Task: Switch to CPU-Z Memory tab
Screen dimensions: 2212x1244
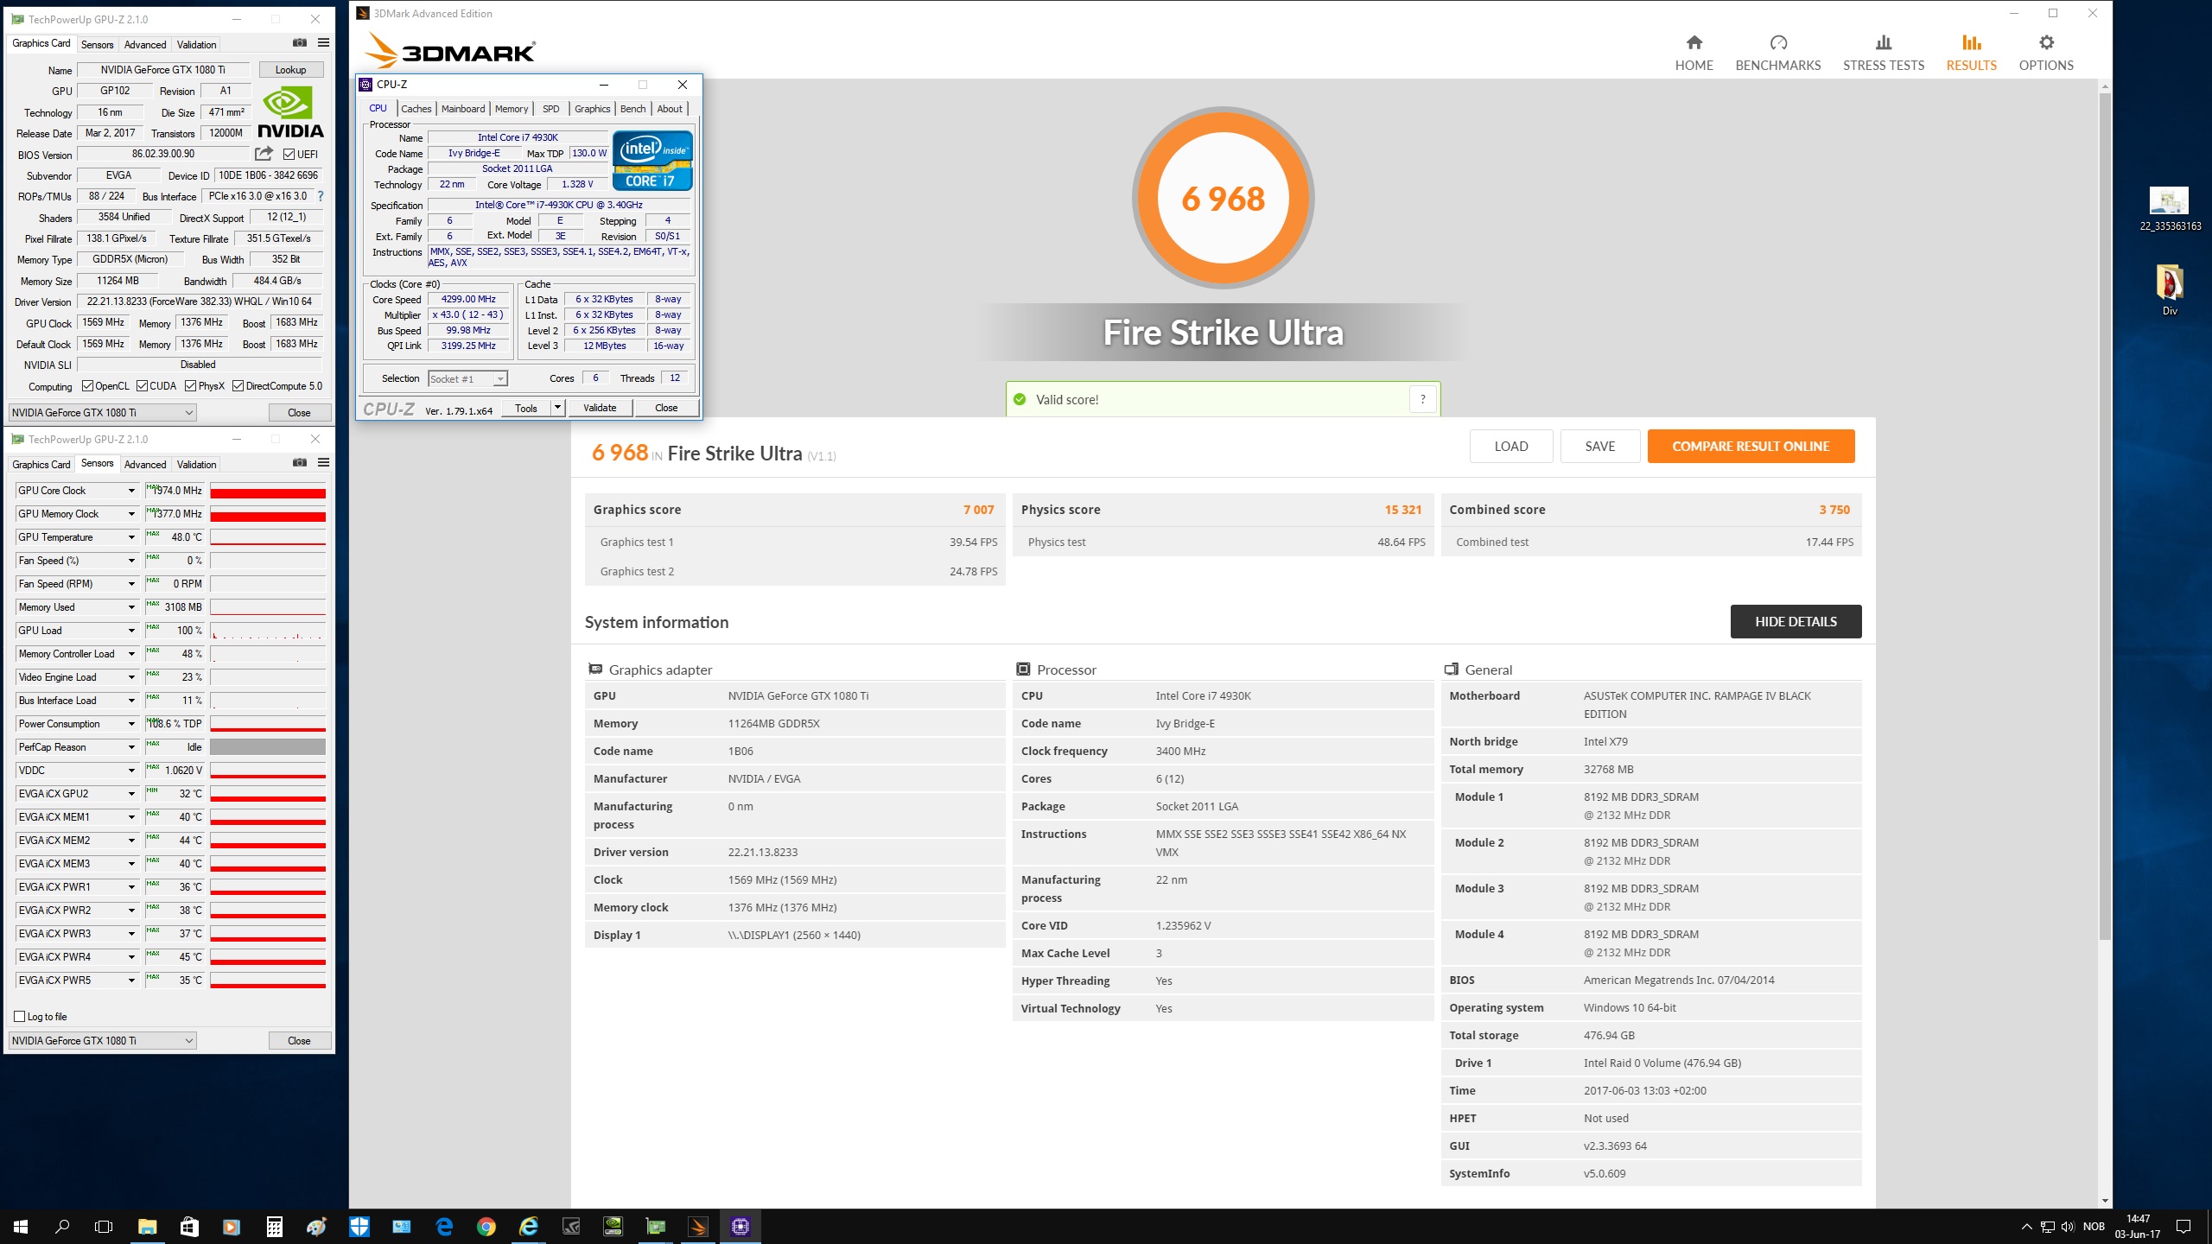Action: click(x=512, y=109)
